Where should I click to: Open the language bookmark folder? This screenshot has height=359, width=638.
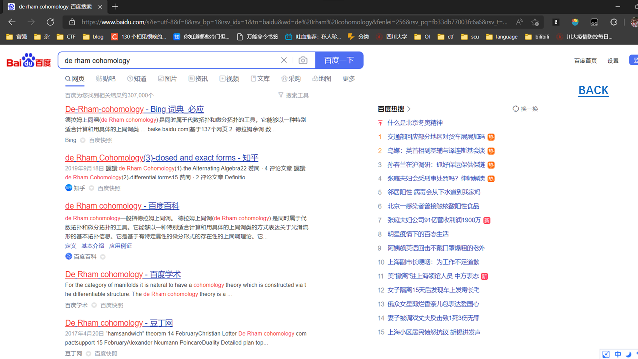[x=502, y=37]
